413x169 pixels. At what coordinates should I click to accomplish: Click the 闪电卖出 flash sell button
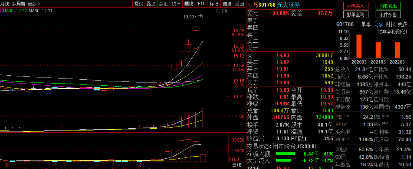click(x=388, y=6)
